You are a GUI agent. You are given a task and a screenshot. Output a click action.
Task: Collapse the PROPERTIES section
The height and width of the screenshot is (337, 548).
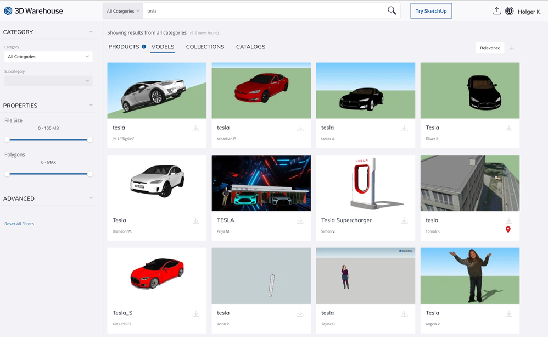(91, 105)
